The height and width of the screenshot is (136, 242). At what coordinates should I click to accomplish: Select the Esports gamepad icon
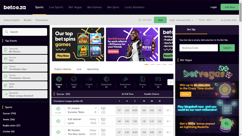tap(158, 79)
